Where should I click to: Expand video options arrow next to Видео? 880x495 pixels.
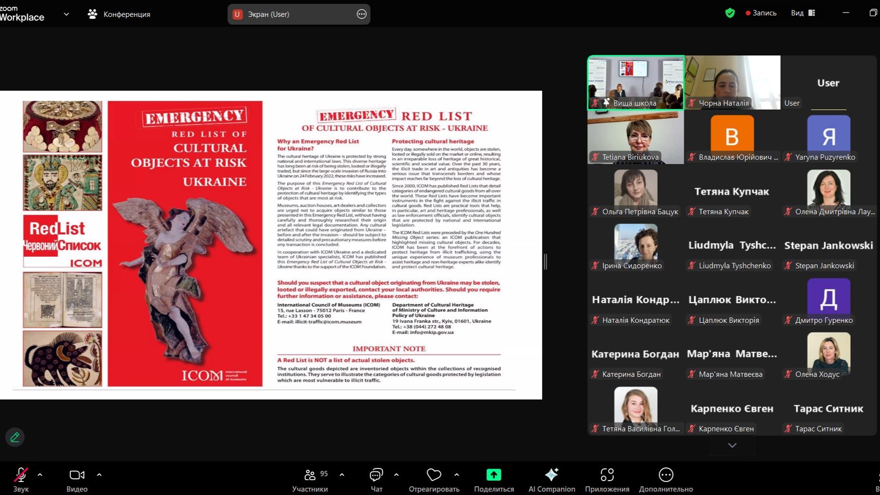pos(99,475)
